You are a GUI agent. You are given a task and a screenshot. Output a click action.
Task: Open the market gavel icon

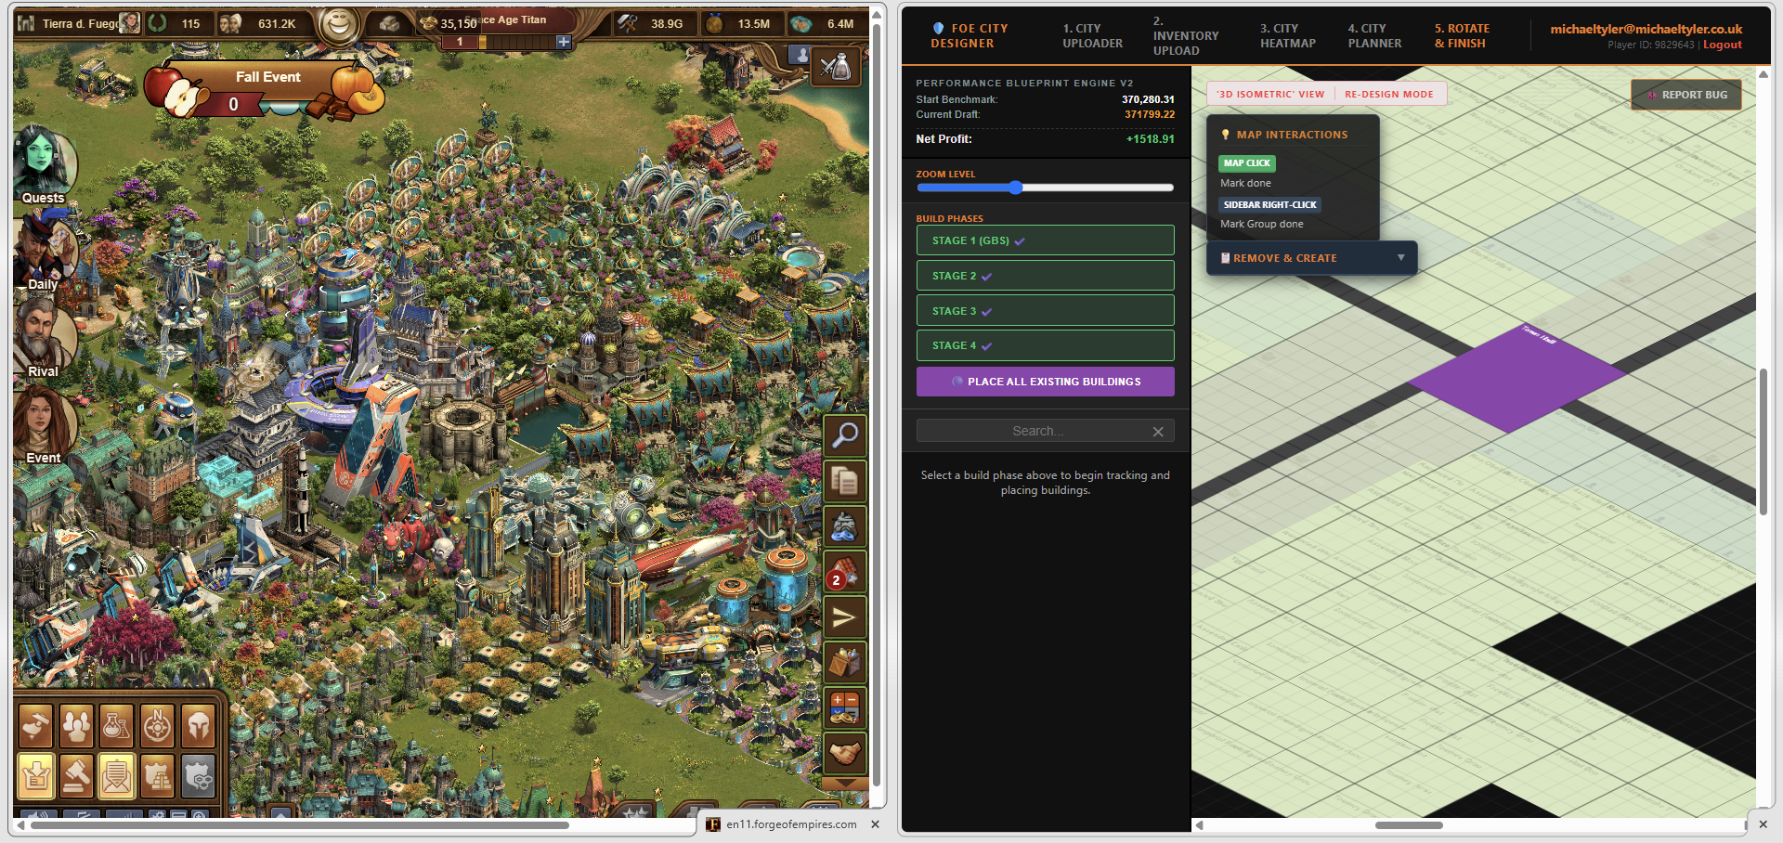click(77, 776)
